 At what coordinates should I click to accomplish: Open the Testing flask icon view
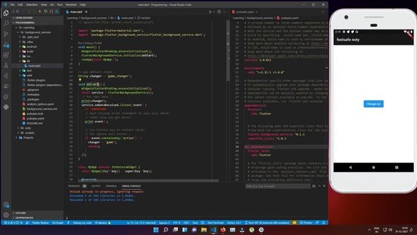(x=6, y=65)
